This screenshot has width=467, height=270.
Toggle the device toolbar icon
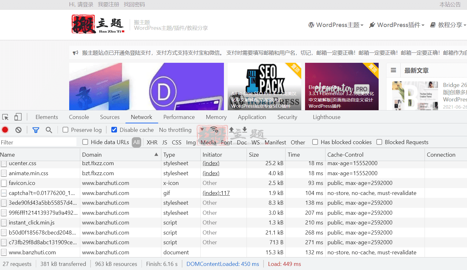tap(18, 117)
